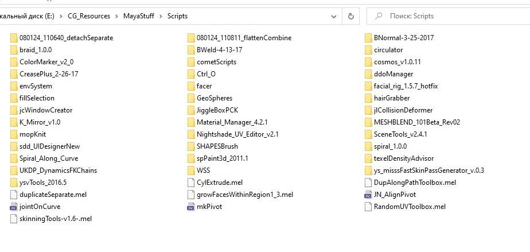Select spPaint3d_2011.1 folder name
This screenshot has height=252, width=530.
tap(223, 158)
